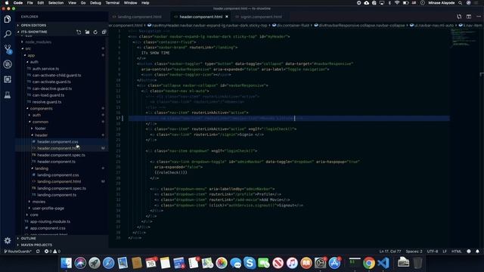This screenshot has width=484, height=272.
Task: Expand the OPEN EDITORS section
Action: pos(33,25)
